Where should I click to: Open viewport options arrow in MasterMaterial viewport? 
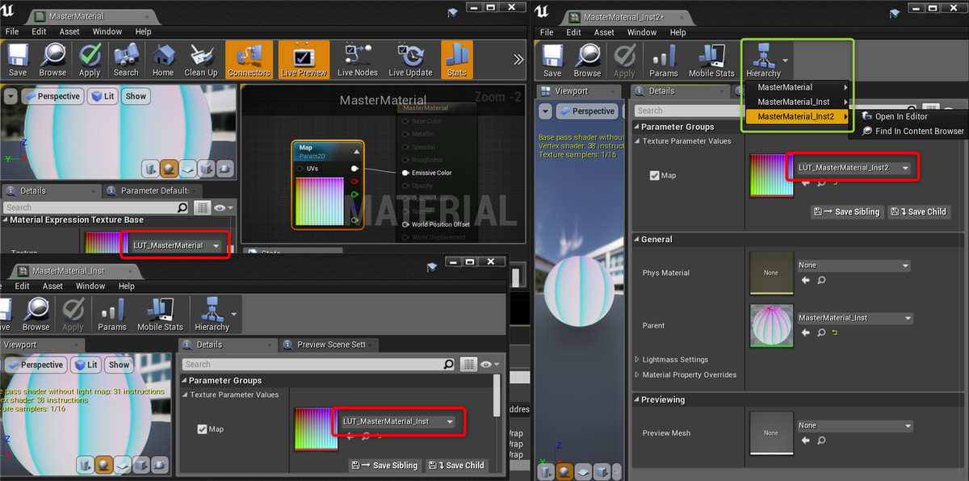tap(10, 96)
